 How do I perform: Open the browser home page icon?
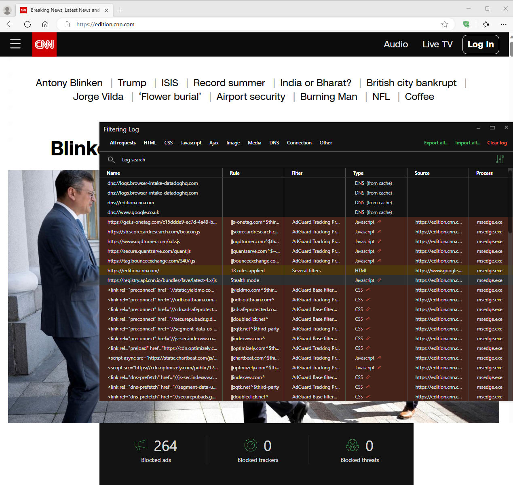[x=45, y=24]
